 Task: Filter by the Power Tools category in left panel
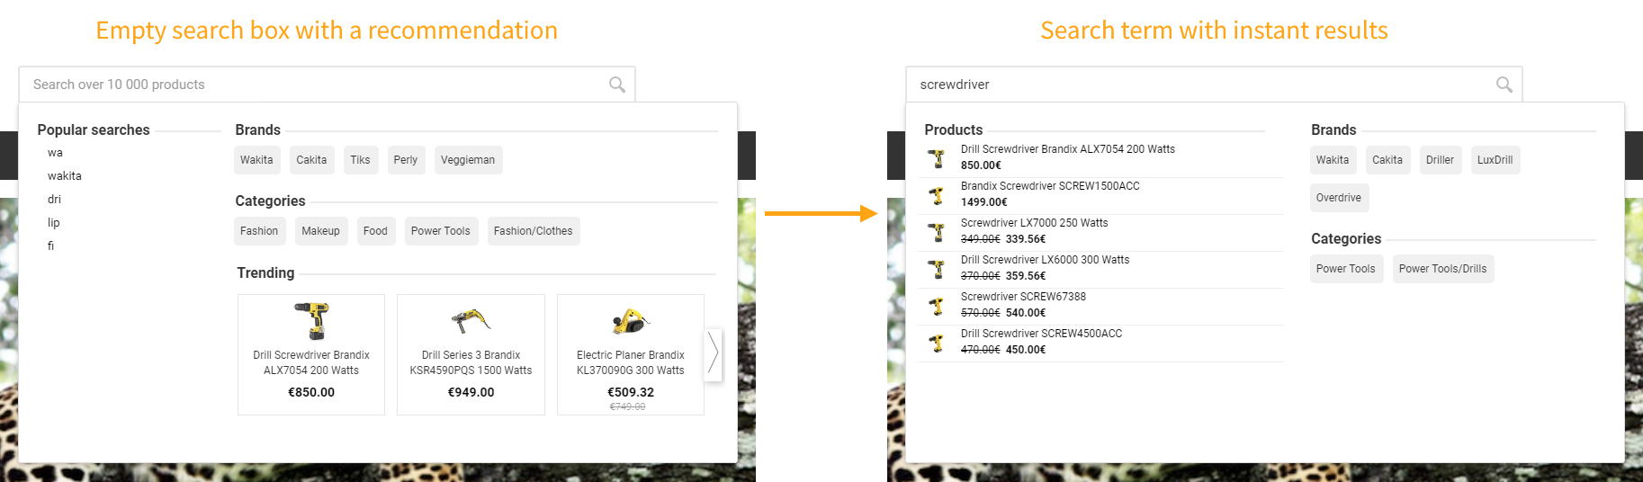pos(440,231)
